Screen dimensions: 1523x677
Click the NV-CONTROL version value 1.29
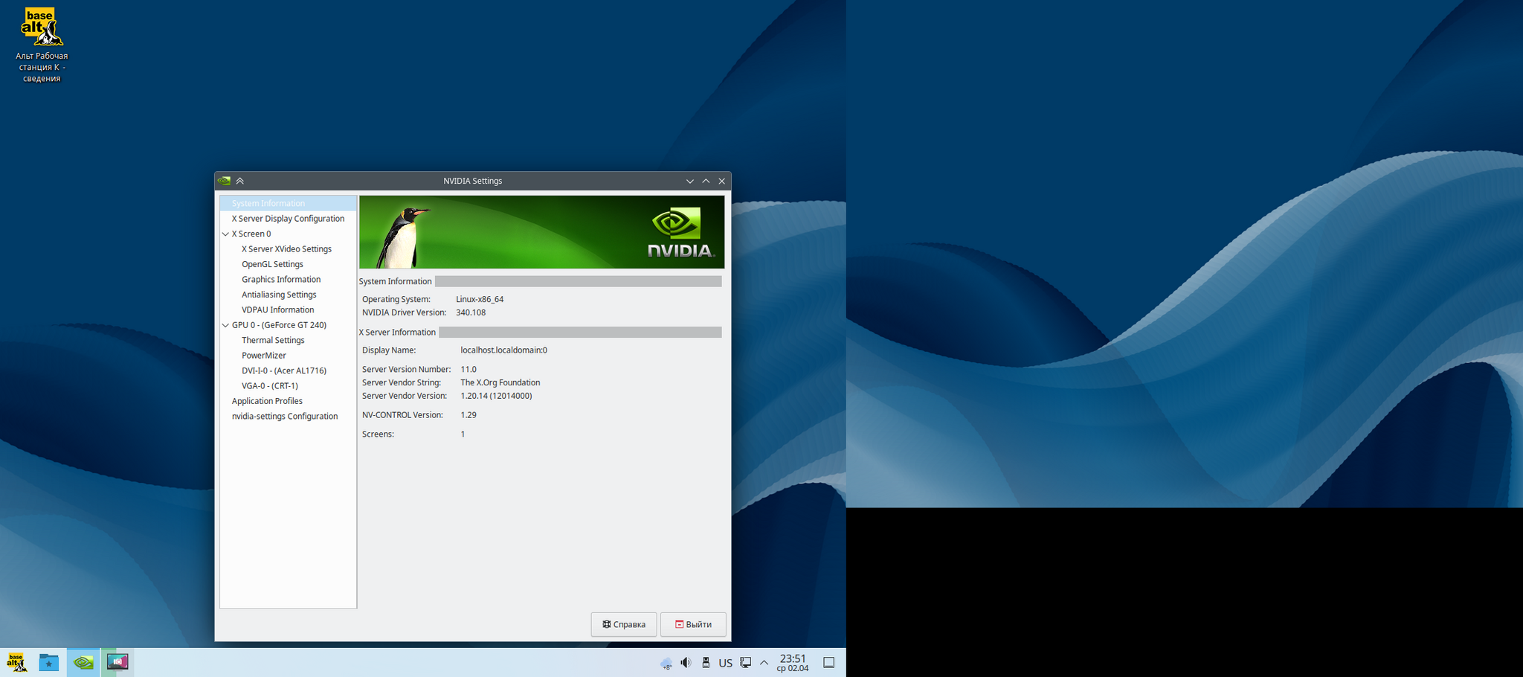(469, 415)
